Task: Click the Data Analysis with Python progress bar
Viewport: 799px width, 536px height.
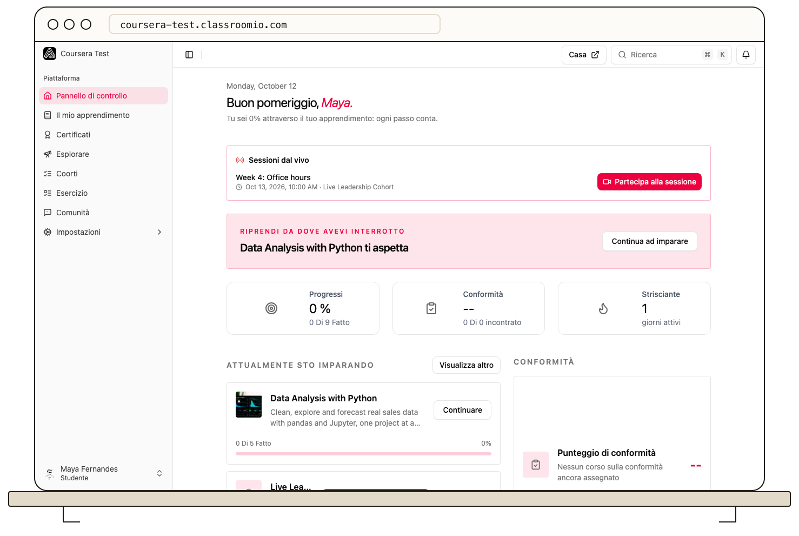Action: (x=363, y=454)
